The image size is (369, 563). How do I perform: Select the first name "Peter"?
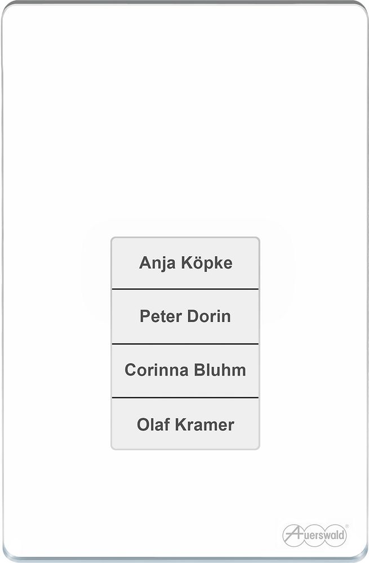tap(161, 316)
